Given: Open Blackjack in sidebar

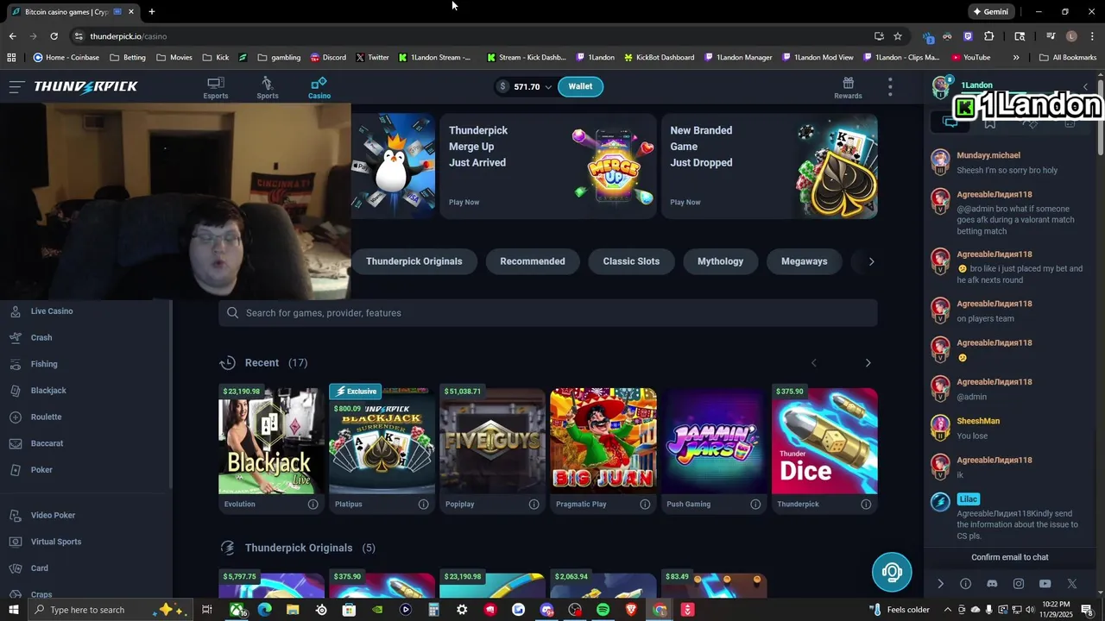Looking at the screenshot, I should 48,391.
